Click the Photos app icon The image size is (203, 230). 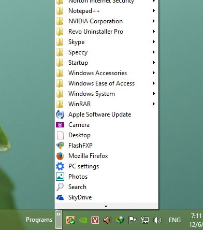[60, 177]
